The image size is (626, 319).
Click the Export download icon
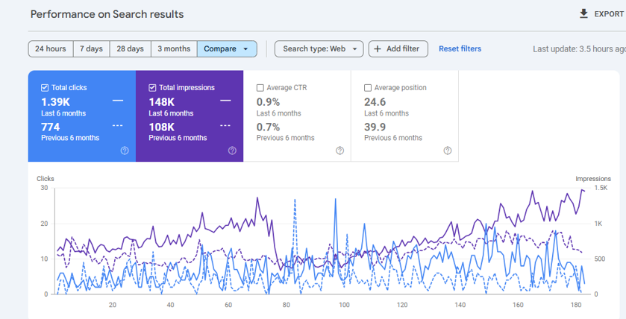pyautogui.click(x=583, y=14)
